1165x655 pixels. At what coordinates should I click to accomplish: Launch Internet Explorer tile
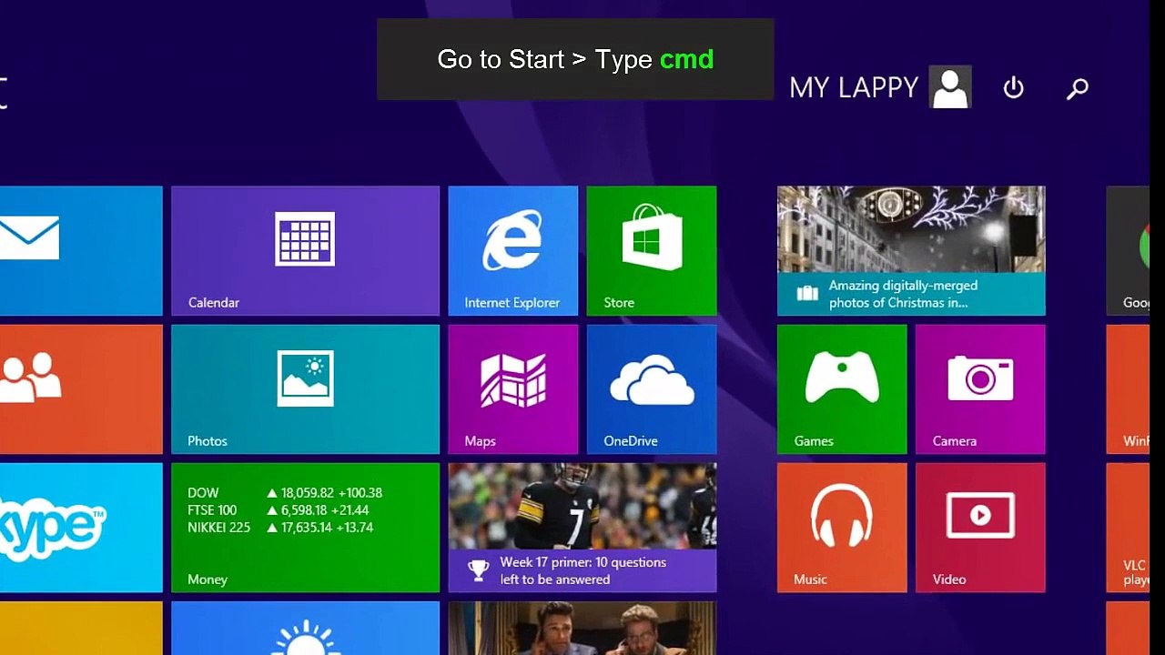512,251
